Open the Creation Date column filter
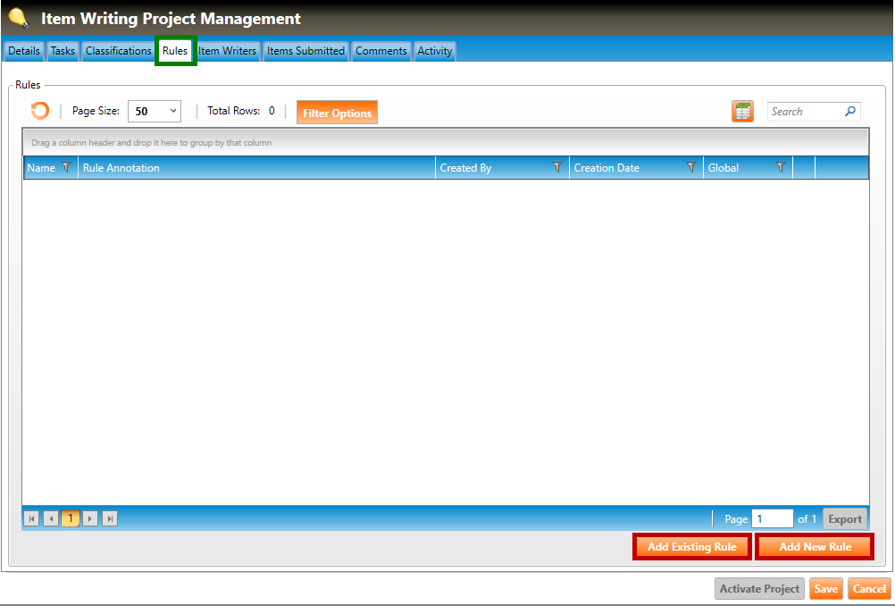Viewport: 895px width, 606px height. coord(691,167)
